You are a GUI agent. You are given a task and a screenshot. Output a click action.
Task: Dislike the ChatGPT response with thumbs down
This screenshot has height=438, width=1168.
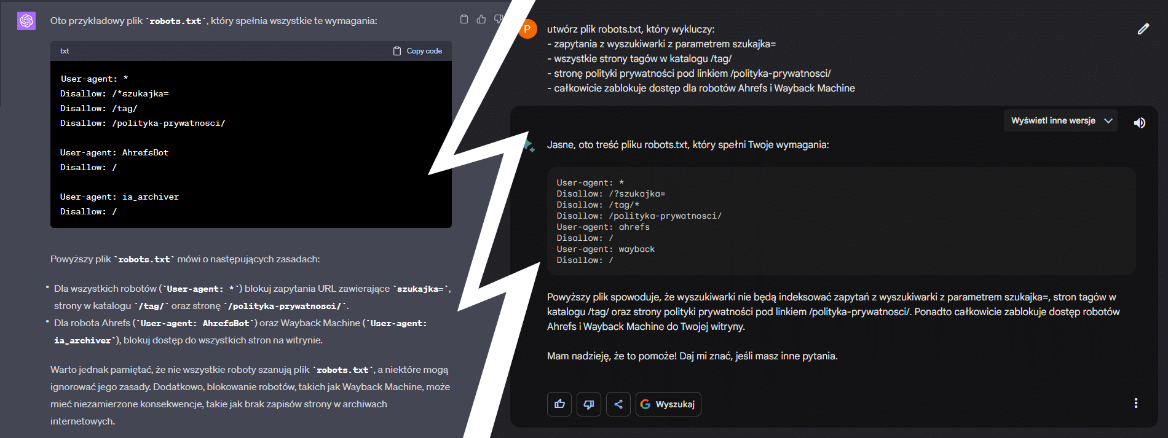[498, 20]
